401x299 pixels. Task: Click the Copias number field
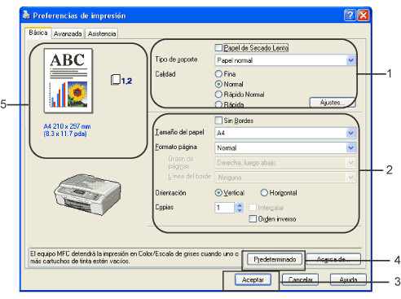coord(225,208)
